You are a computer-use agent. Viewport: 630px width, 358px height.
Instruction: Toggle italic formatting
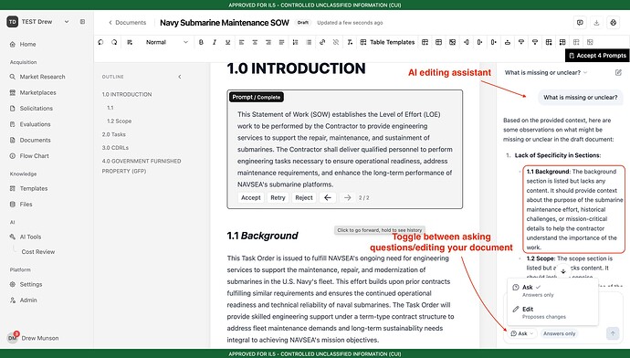coord(215,42)
